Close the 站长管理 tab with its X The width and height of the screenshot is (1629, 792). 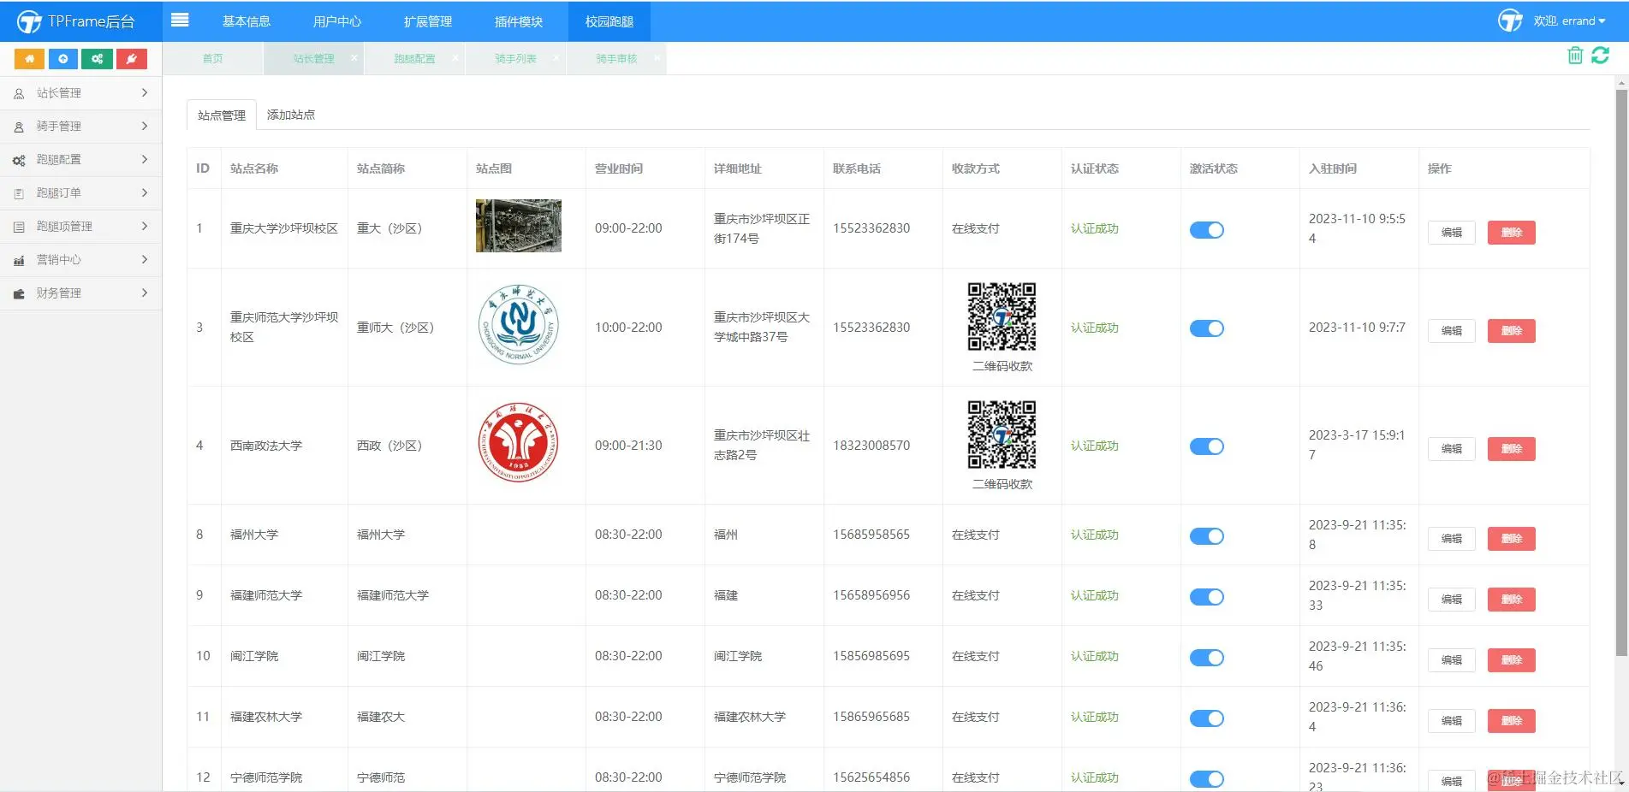354,58
